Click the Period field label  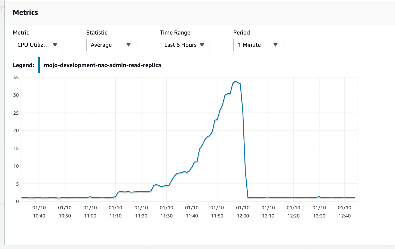(x=241, y=33)
